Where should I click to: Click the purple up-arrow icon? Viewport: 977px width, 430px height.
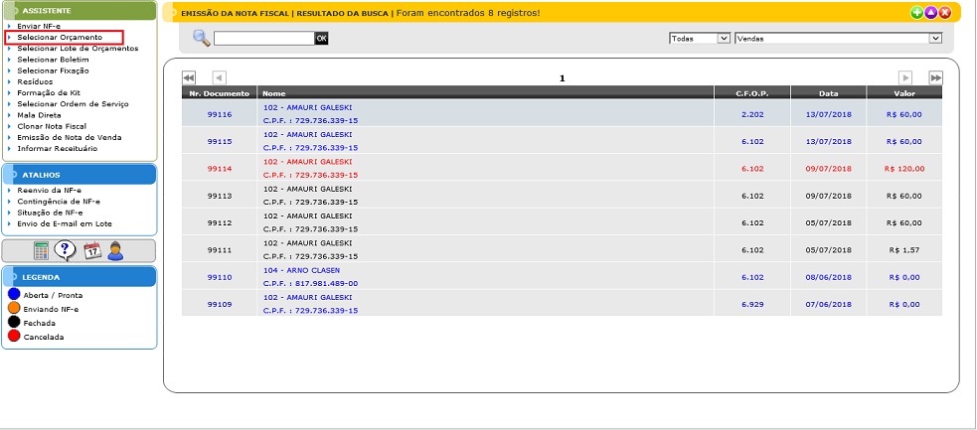pos(930,13)
